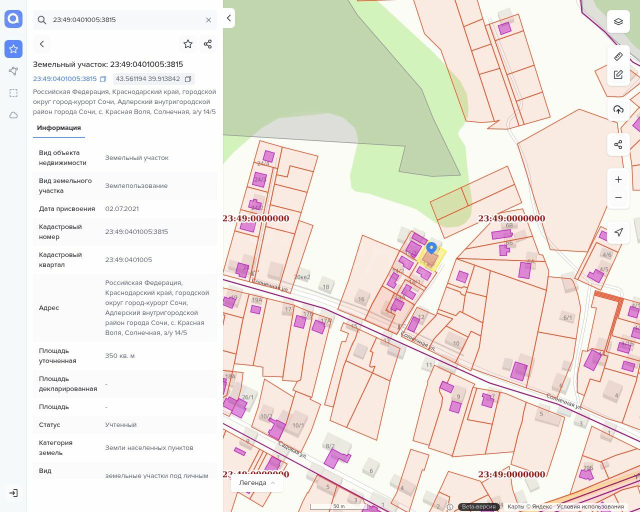Open cadastral number link 23:49:0401005:3815

65,79
